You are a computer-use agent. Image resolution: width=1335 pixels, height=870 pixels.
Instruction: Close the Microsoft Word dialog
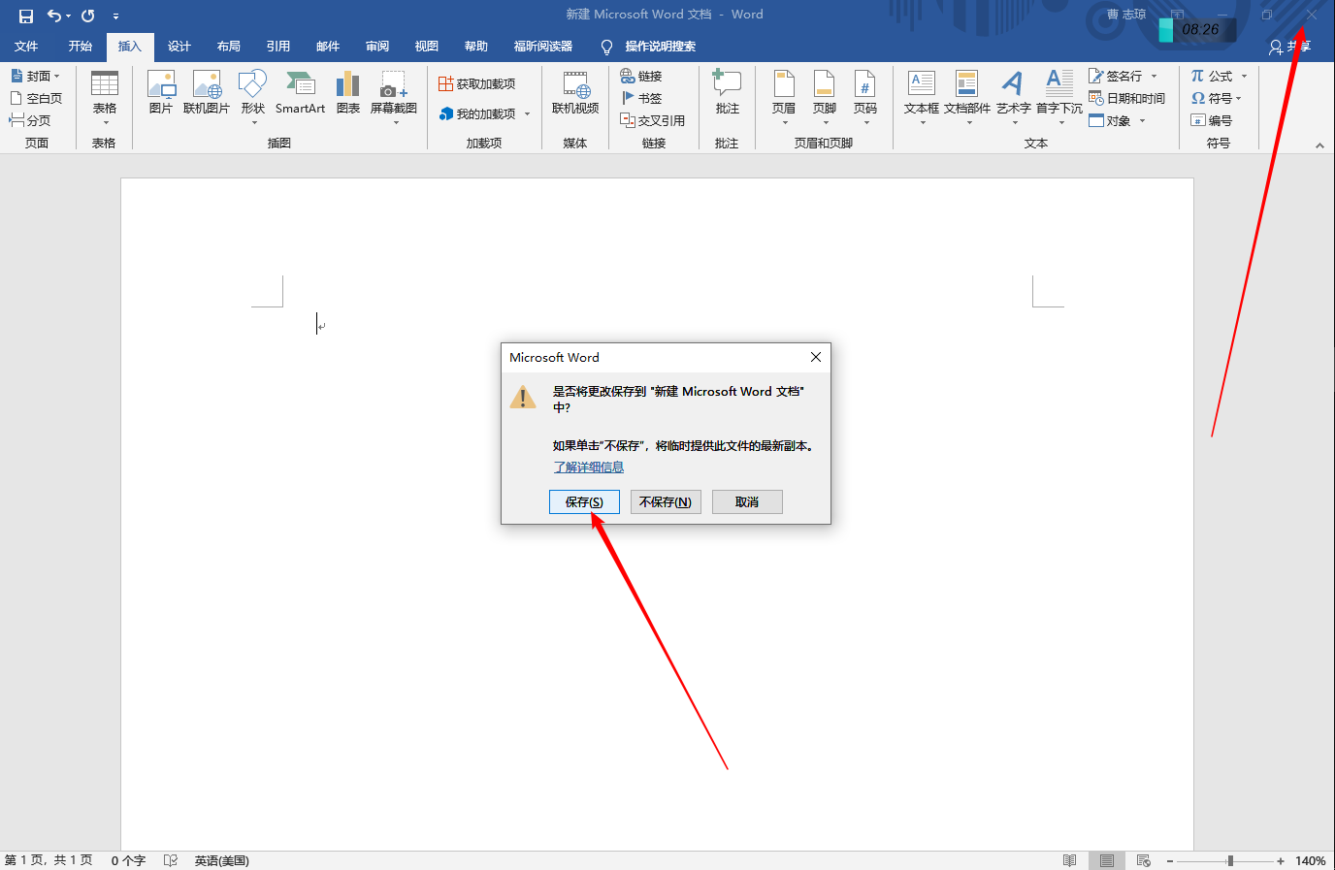point(816,357)
